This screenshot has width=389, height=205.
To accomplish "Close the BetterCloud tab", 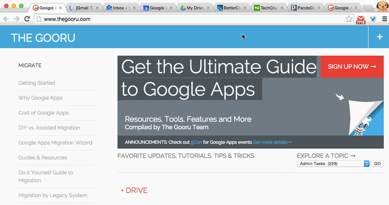I will 245,8.
